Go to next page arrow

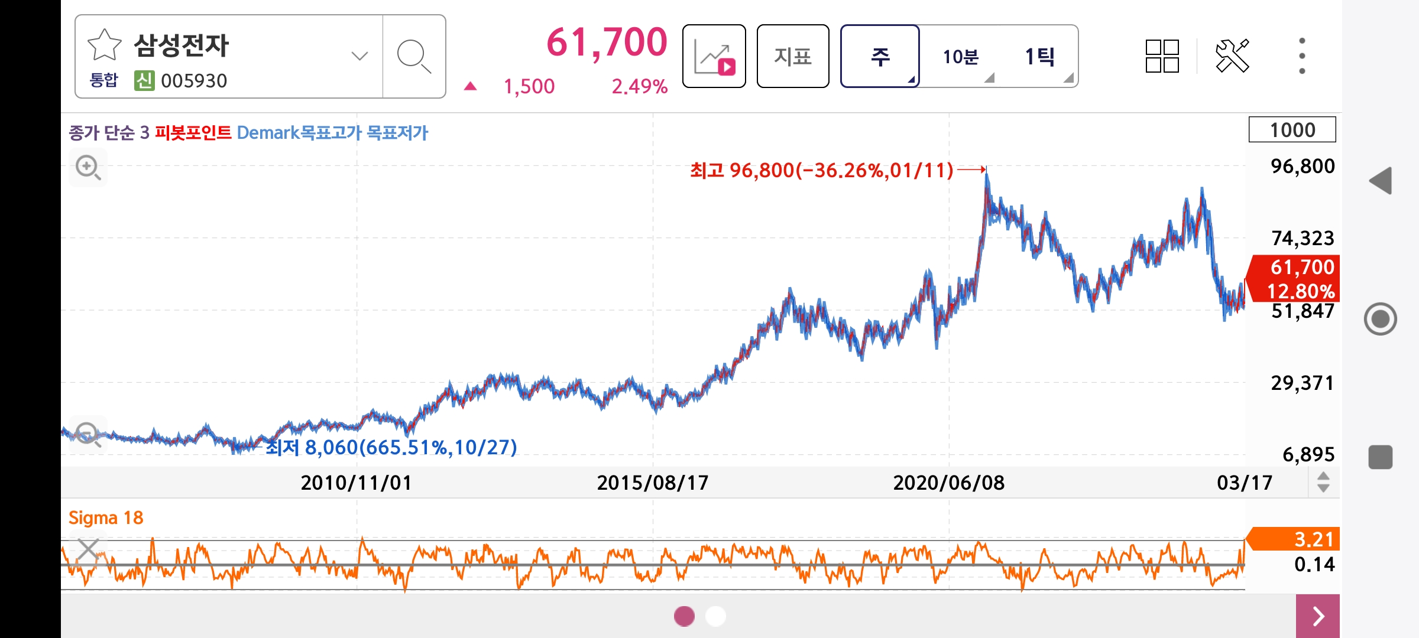[x=1318, y=616]
